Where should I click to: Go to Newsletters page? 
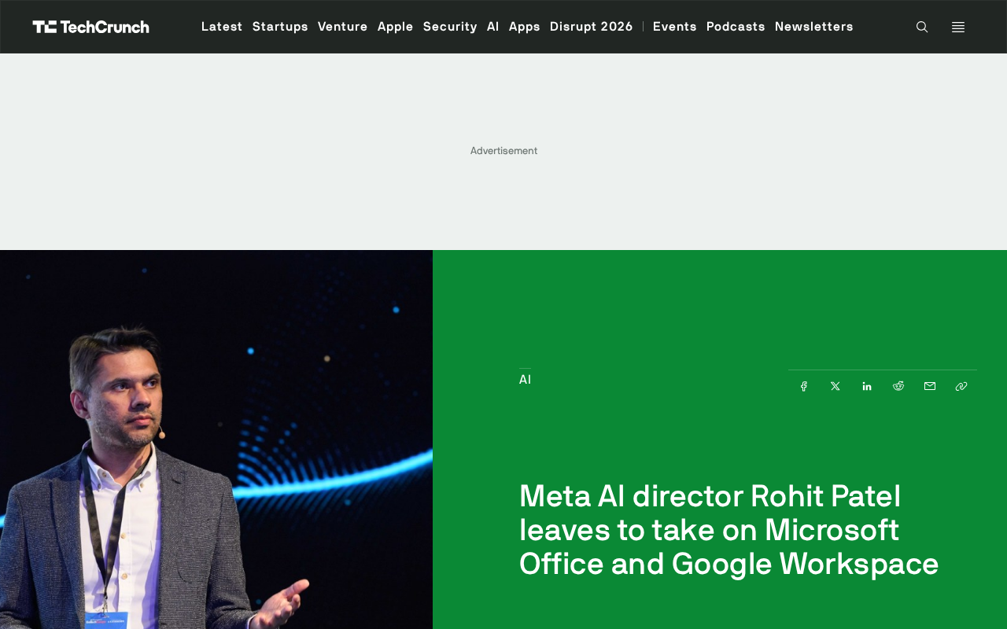pos(814,27)
